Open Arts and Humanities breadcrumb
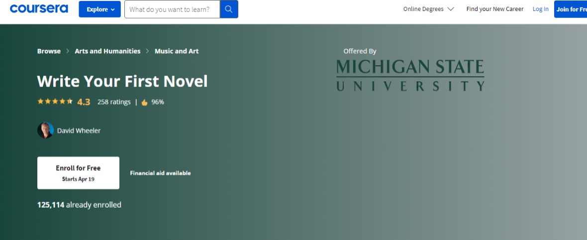Viewport: 587px width, 240px height. click(107, 51)
